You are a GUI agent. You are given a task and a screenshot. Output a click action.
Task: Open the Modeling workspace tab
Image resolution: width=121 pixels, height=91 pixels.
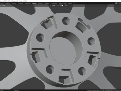click(x=8, y=4)
